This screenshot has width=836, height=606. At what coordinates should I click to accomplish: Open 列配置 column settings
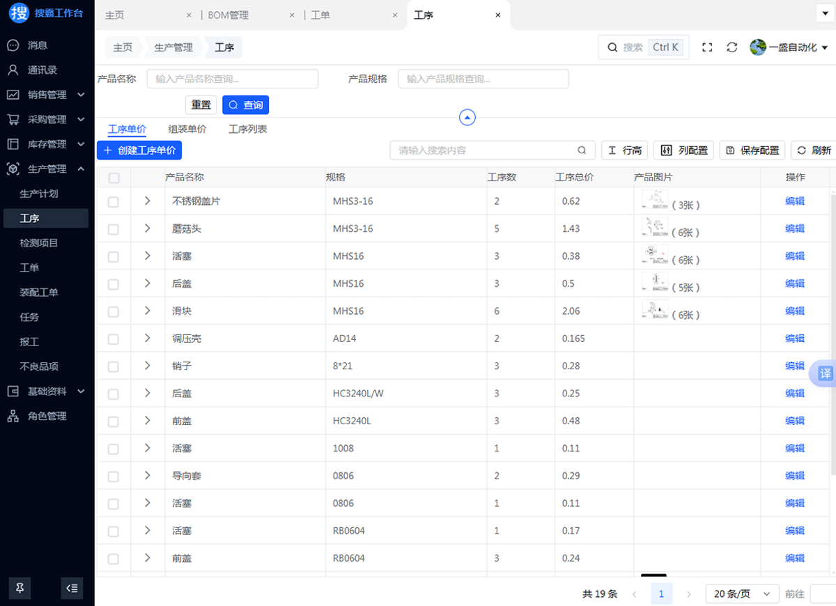[x=683, y=150]
